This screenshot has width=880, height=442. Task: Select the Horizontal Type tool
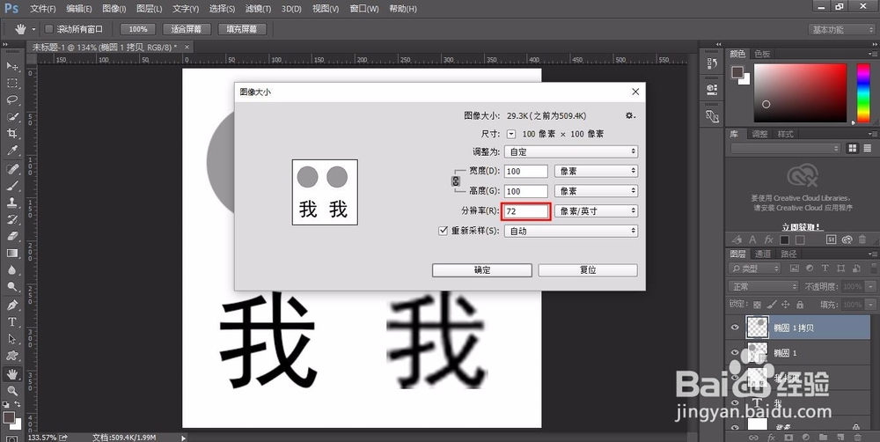(x=11, y=321)
